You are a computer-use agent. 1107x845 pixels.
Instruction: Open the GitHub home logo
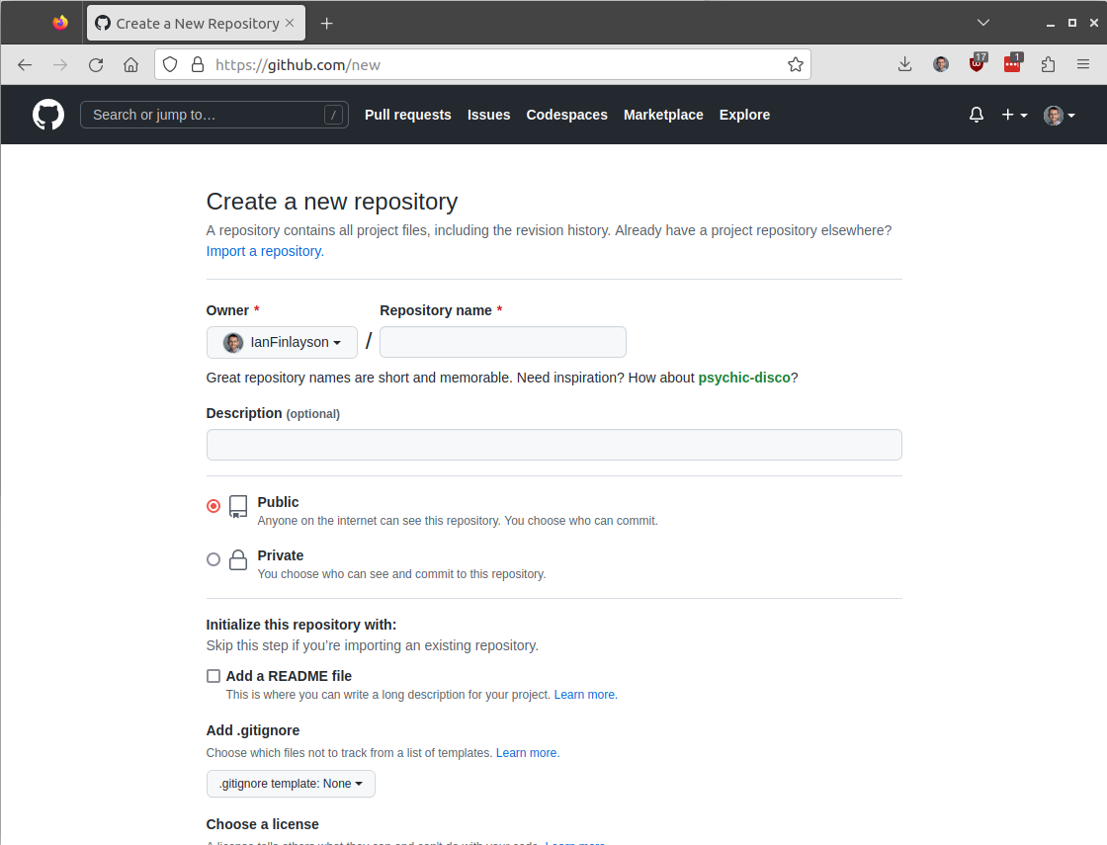[48, 115]
